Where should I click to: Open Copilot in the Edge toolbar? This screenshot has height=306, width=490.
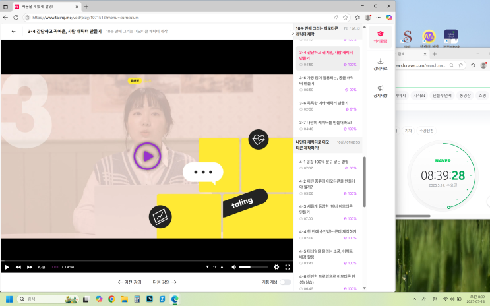[x=389, y=18]
